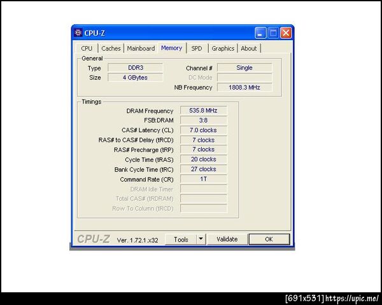Click the 1T Command Rate value
The image size is (382, 305).
204,179
